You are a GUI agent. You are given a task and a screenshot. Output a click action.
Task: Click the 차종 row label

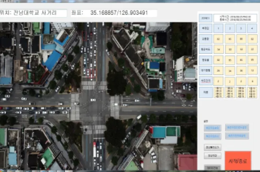tap(206, 92)
